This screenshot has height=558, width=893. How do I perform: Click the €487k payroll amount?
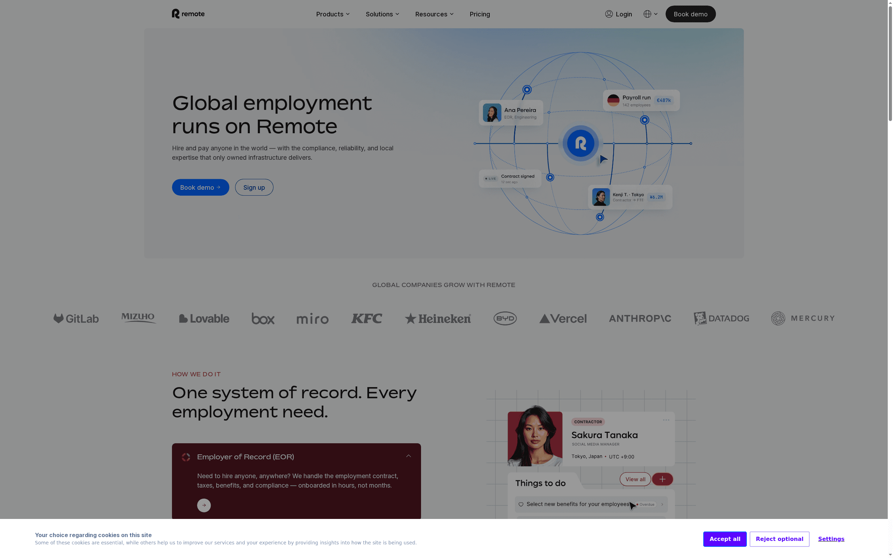(663, 100)
